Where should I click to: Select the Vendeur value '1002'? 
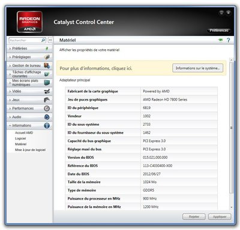click(146, 116)
